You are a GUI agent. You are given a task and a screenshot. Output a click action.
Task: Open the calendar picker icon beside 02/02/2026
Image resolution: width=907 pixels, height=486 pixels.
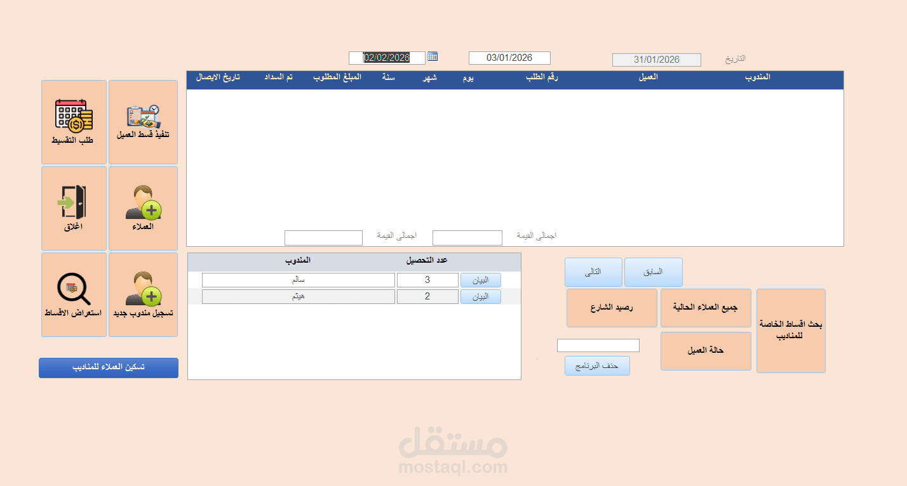coord(433,56)
